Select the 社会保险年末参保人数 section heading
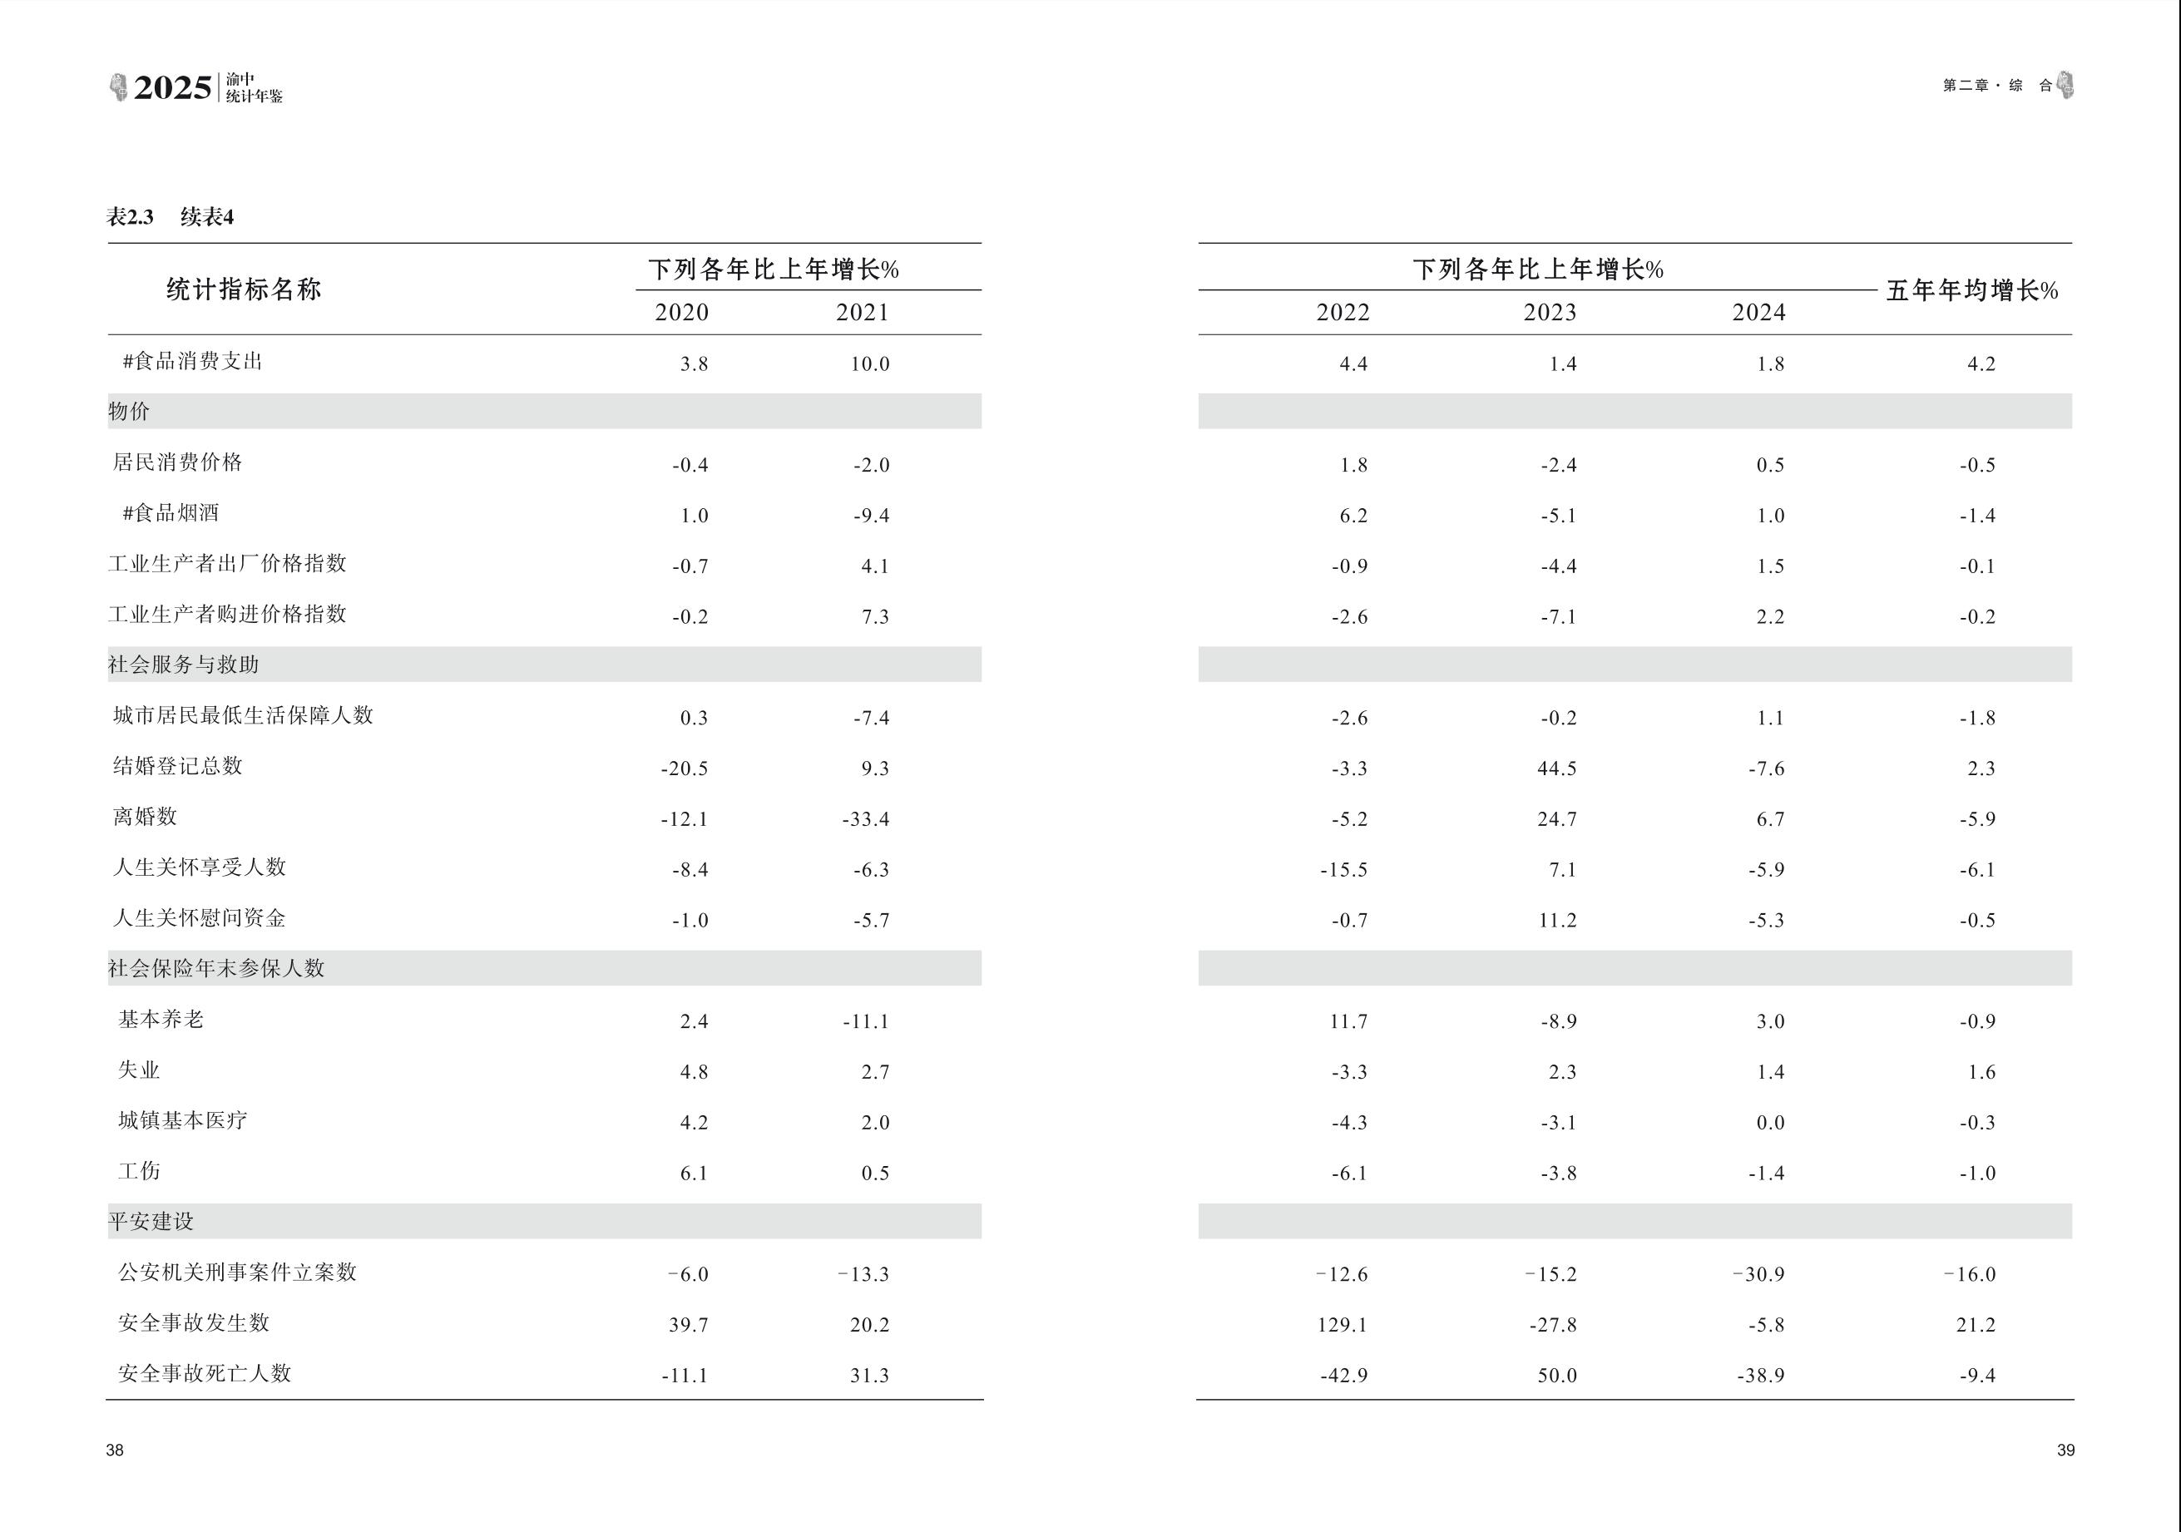2181x1532 pixels. click(x=216, y=969)
